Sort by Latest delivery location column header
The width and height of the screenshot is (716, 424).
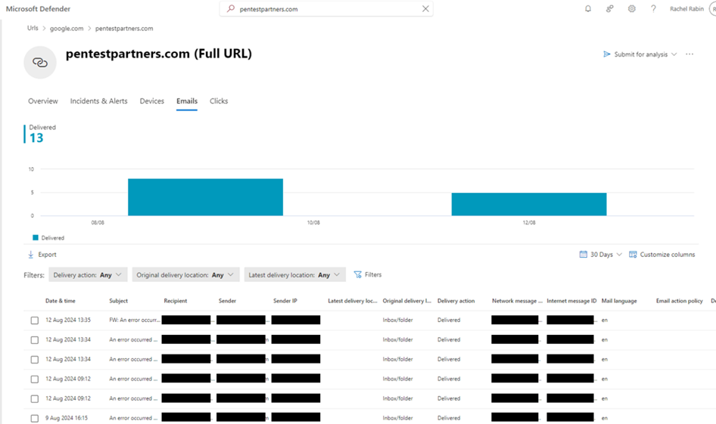pos(353,301)
